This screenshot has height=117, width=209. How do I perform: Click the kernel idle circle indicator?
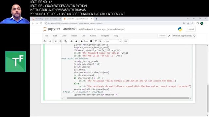195,36
